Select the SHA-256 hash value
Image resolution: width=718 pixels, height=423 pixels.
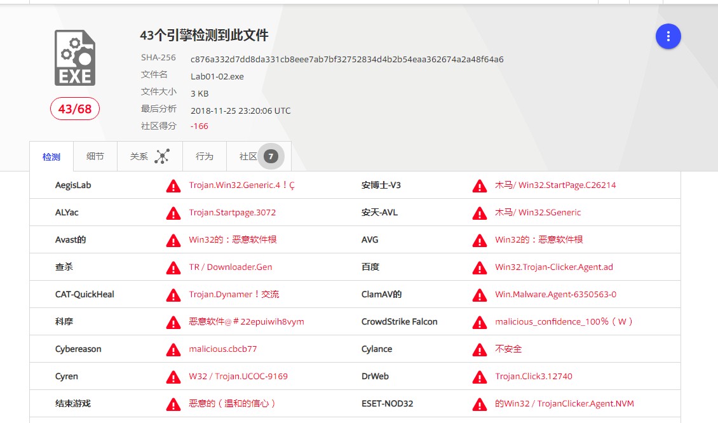pyautogui.click(x=347, y=60)
